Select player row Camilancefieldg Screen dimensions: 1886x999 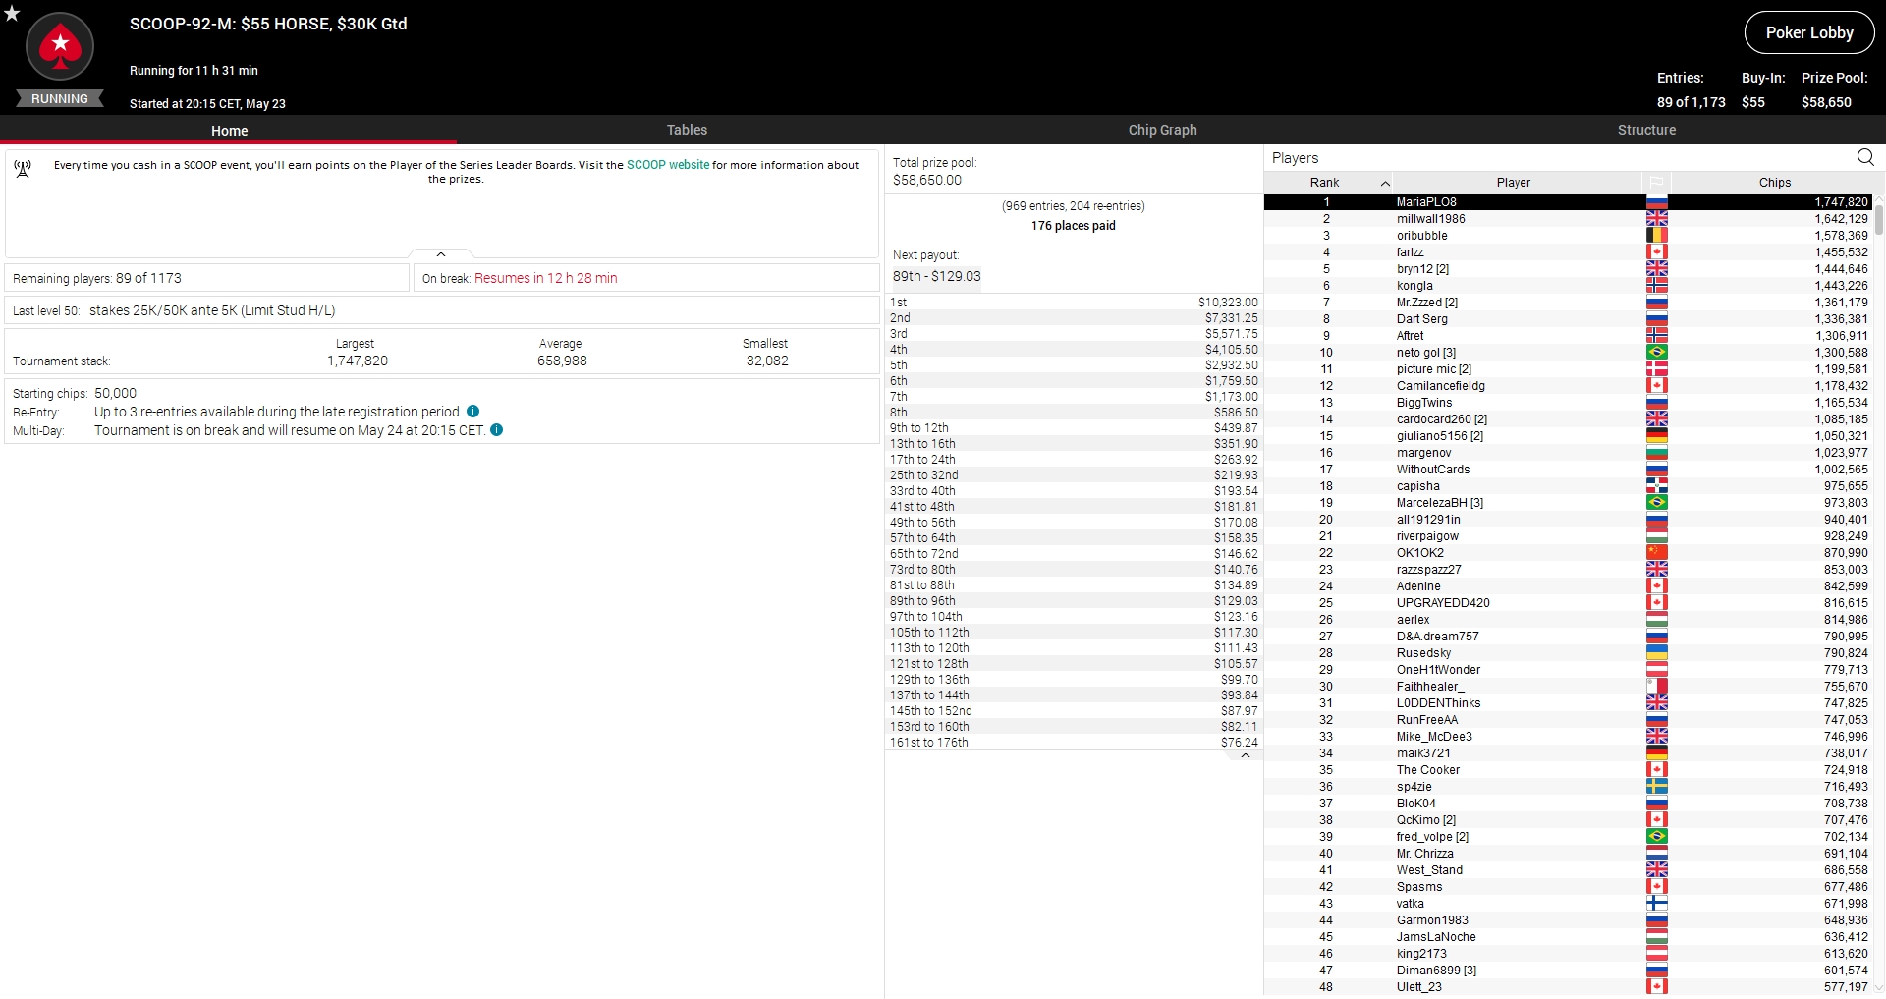pyautogui.click(x=1569, y=386)
